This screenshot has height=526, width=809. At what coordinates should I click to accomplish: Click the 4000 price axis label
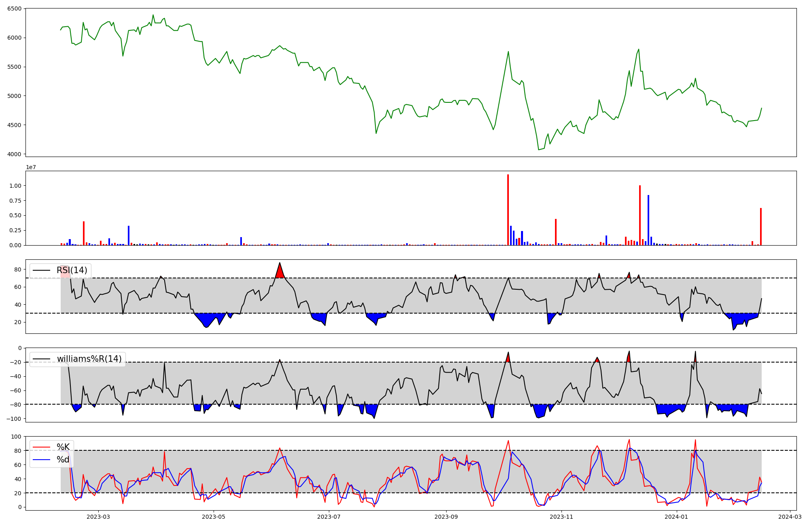pyautogui.click(x=15, y=154)
